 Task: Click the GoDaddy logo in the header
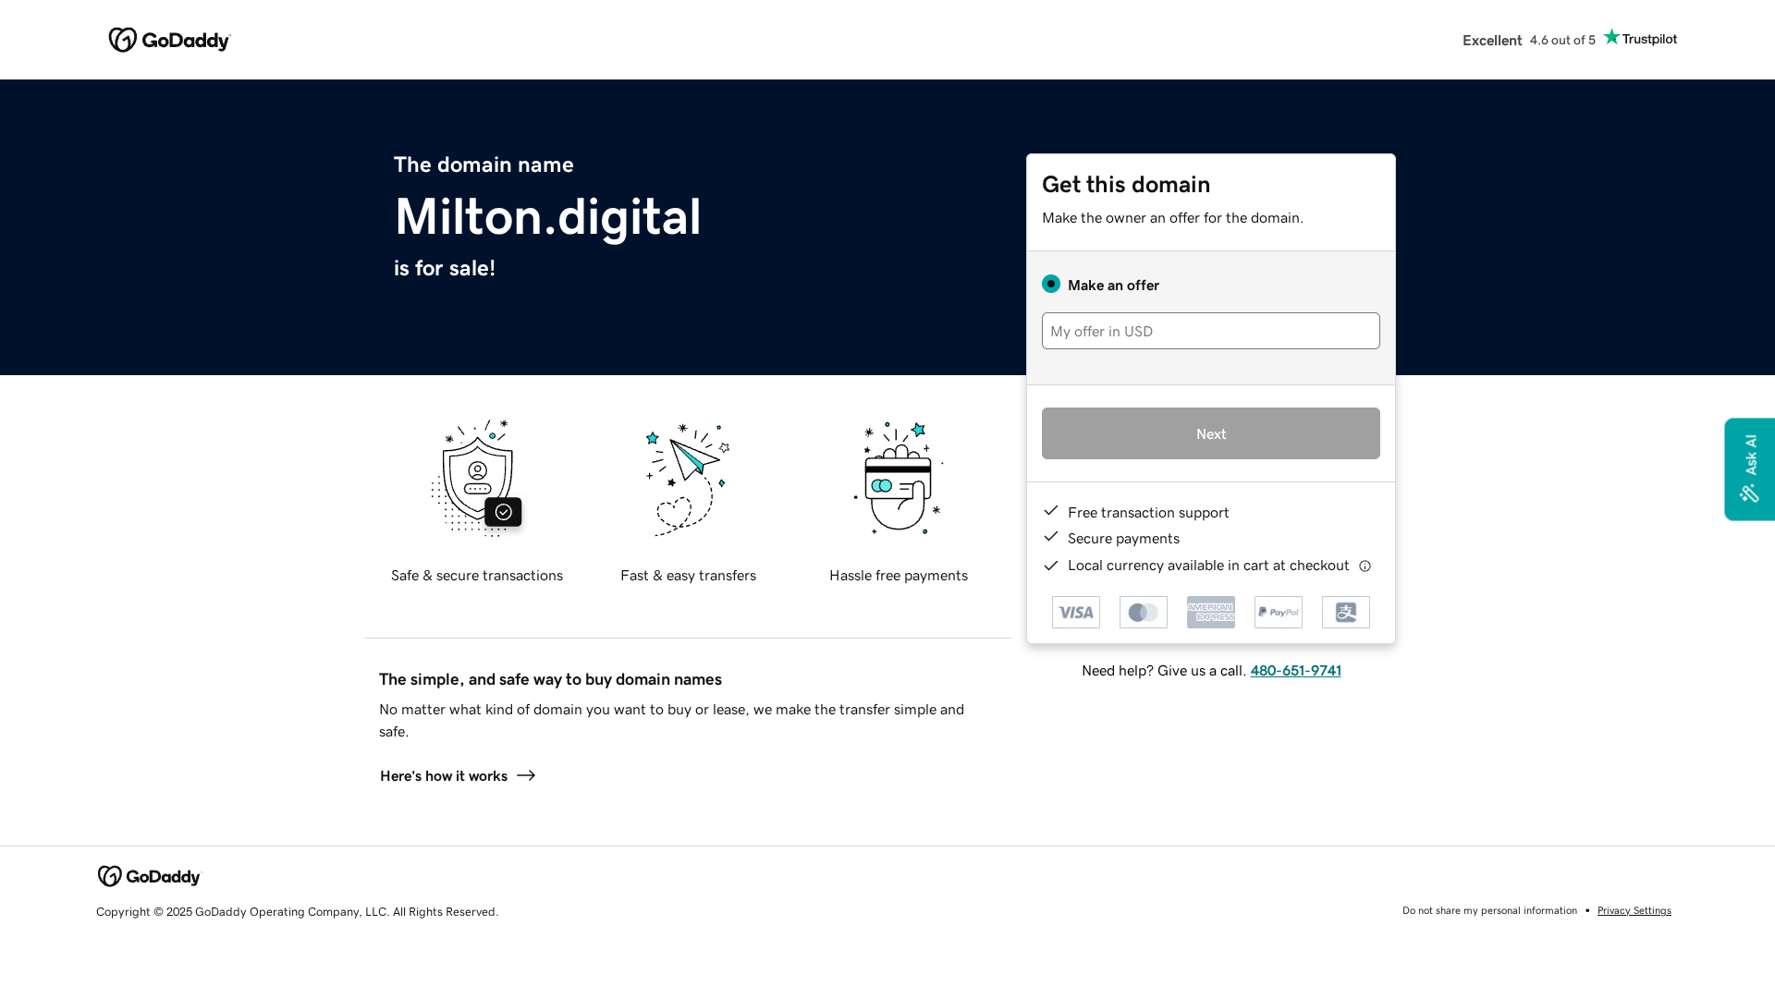(x=169, y=40)
